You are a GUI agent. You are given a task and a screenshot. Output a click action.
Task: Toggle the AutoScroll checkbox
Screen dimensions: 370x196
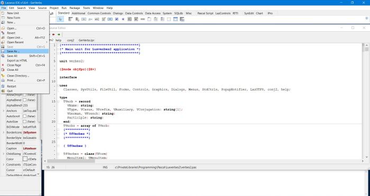24,116
